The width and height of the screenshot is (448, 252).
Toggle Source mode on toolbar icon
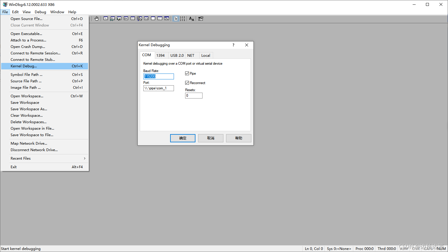click(176, 19)
